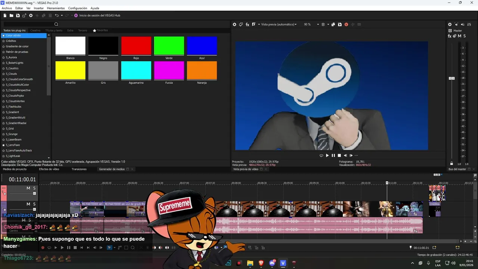Switch to the Favoritos tab
This screenshot has width=478, height=269.
tap(100, 30)
